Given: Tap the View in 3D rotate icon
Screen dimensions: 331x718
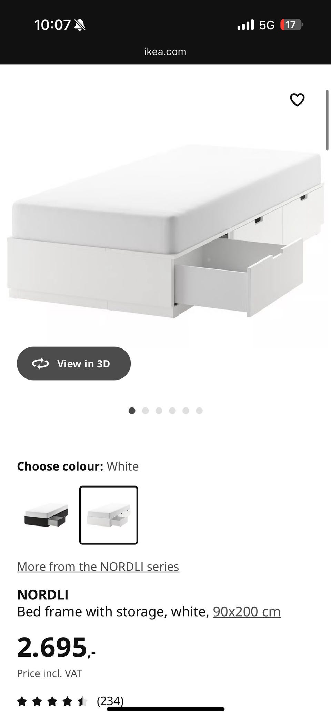Looking at the screenshot, I should tap(40, 363).
